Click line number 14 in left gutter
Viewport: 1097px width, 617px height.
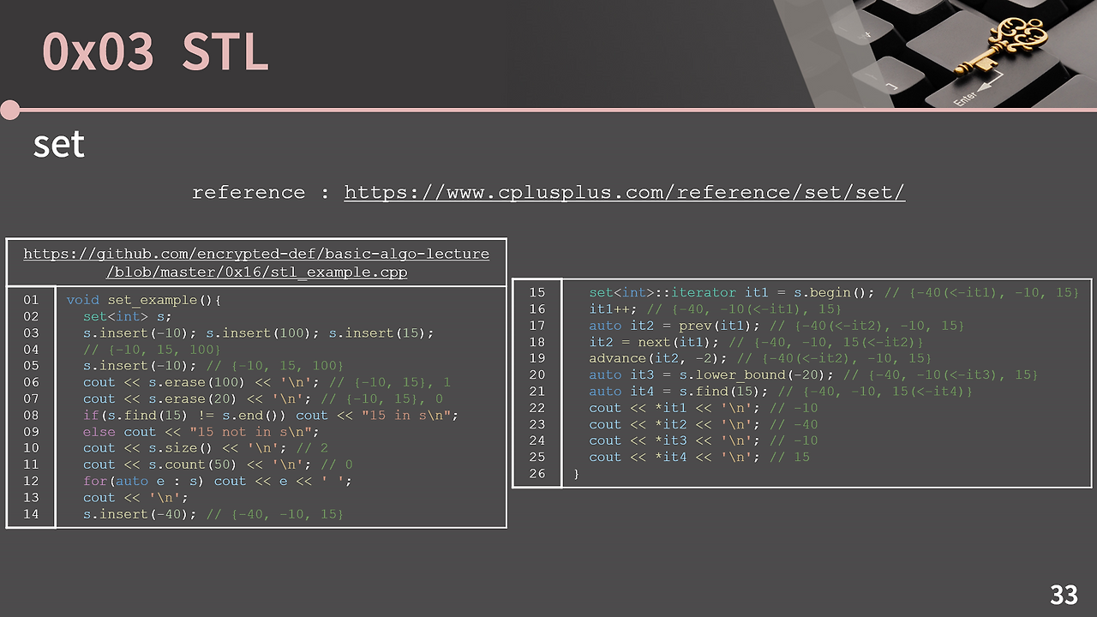click(x=31, y=514)
